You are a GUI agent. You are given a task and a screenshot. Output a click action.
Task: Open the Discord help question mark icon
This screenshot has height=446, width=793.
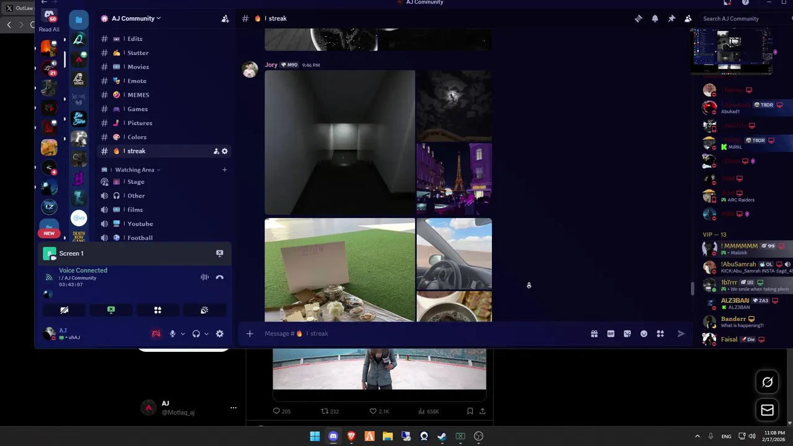745,2
